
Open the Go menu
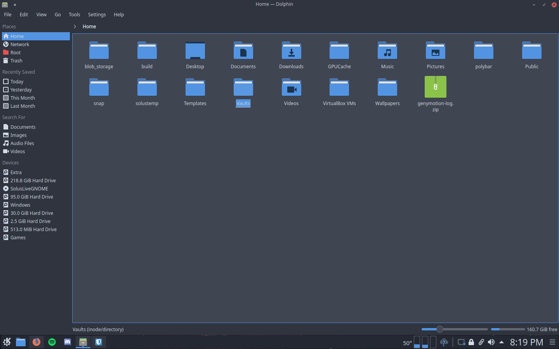pos(57,14)
